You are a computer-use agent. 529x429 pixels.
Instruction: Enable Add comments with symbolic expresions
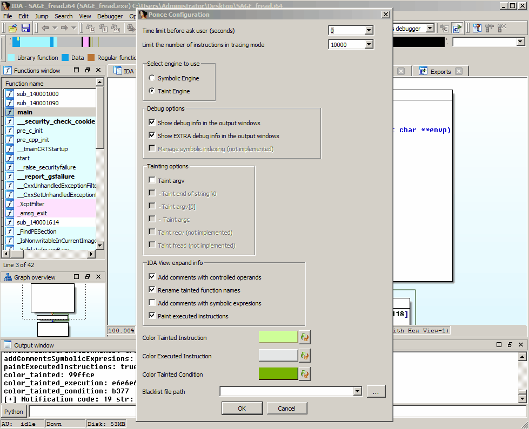(x=152, y=303)
